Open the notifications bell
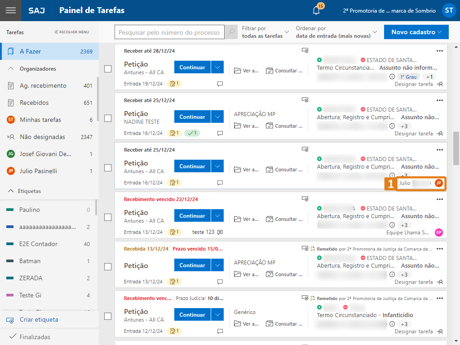 coord(316,10)
